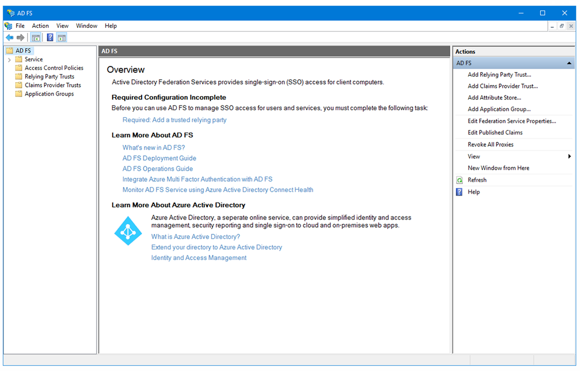Click the Back navigation arrow

click(x=9, y=37)
